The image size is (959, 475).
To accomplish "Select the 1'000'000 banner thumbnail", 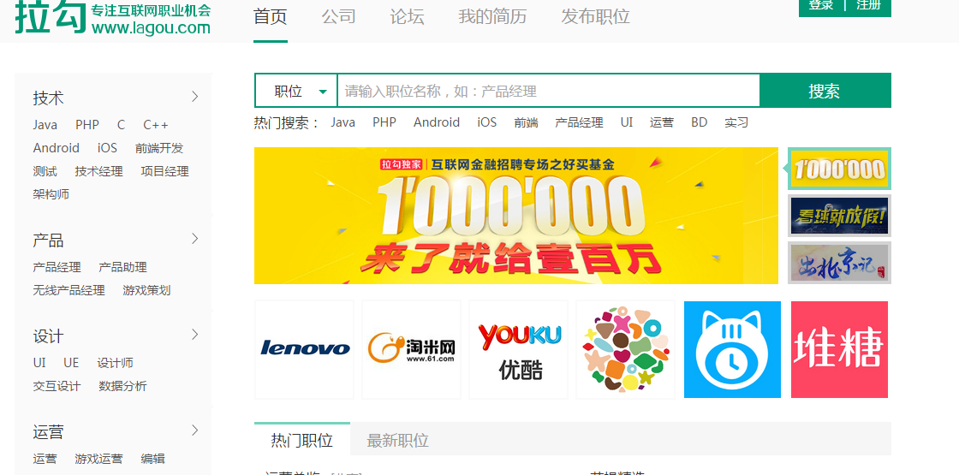I will click(839, 169).
